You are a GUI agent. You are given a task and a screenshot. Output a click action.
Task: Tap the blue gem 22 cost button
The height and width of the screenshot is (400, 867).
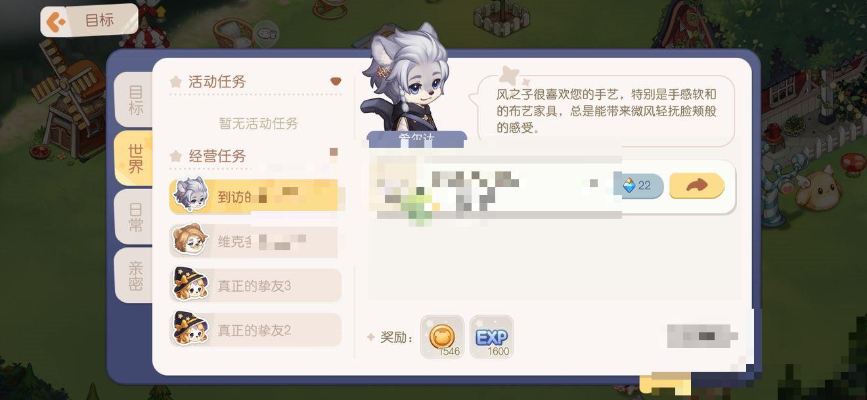pos(638,186)
